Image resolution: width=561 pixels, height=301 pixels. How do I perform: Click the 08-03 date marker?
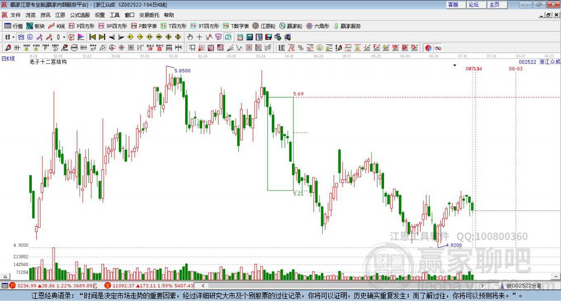[516, 68]
